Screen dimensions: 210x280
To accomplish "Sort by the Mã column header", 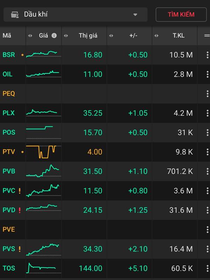I will 7,35.
